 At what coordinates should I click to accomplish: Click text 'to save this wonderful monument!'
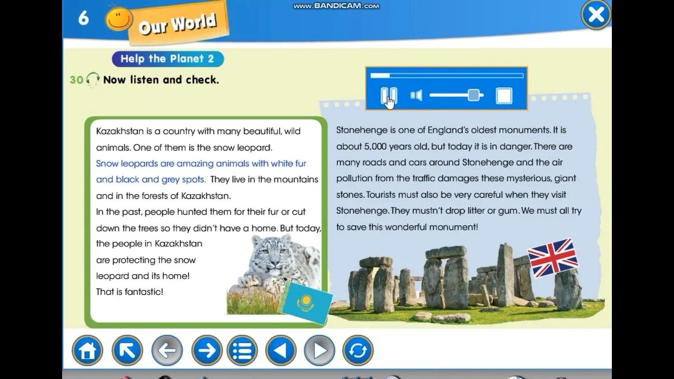pos(407,227)
